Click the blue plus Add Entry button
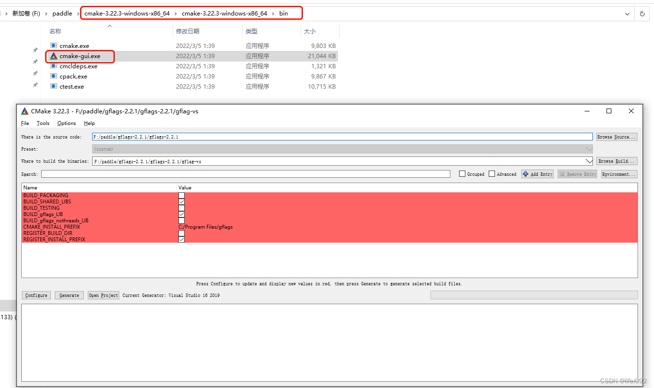This screenshot has height=388, width=654. [x=538, y=174]
